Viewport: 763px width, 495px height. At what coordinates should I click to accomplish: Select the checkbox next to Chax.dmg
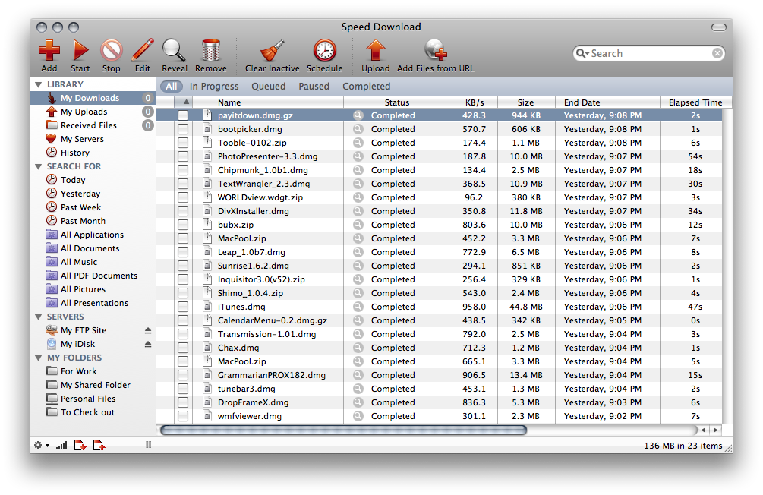tap(183, 348)
